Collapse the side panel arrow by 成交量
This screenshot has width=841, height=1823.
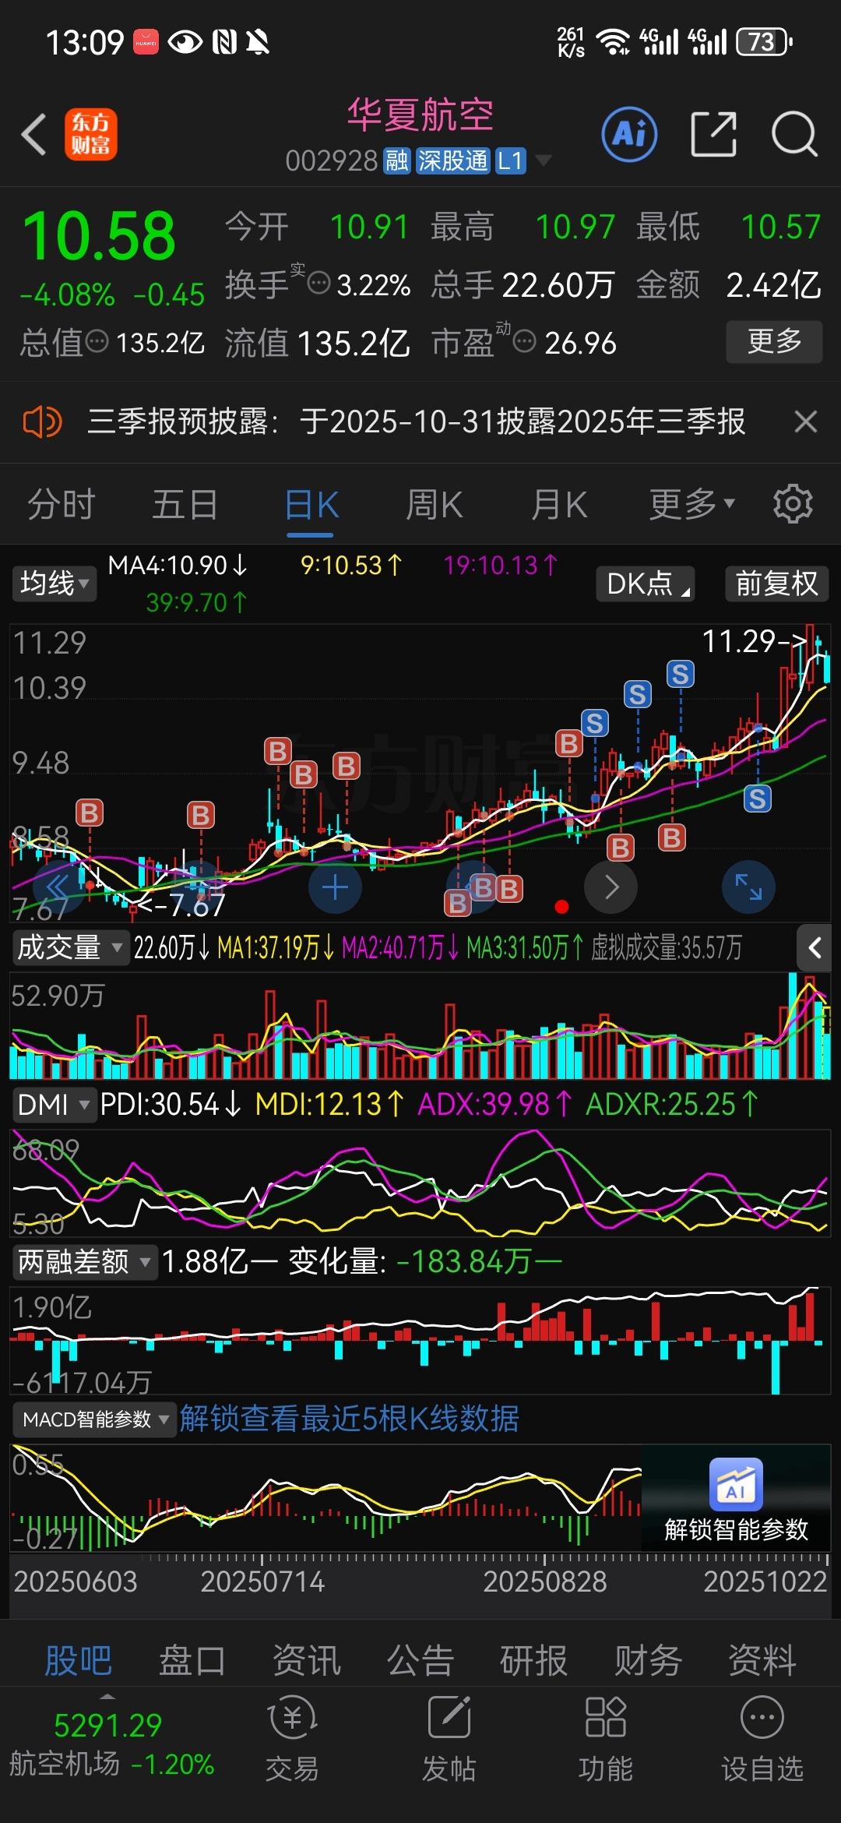815,947
